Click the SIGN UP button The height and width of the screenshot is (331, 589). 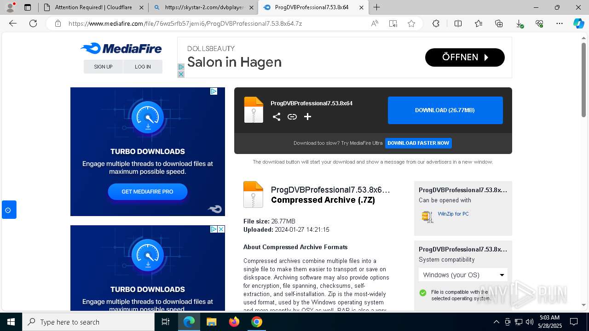pos(103,67)
